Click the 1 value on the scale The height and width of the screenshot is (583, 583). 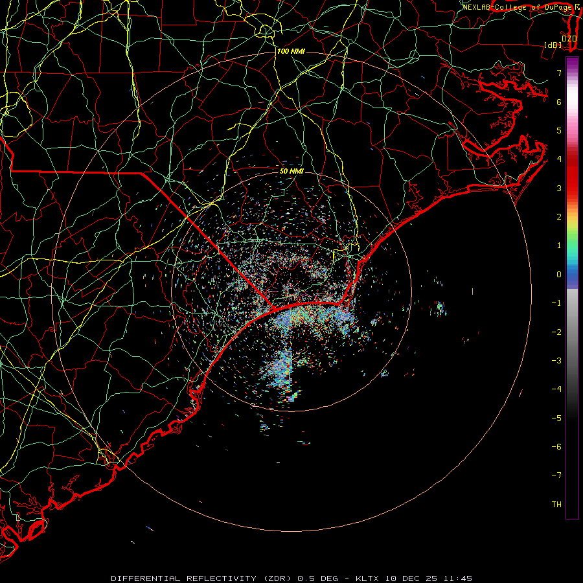point(559,246)
